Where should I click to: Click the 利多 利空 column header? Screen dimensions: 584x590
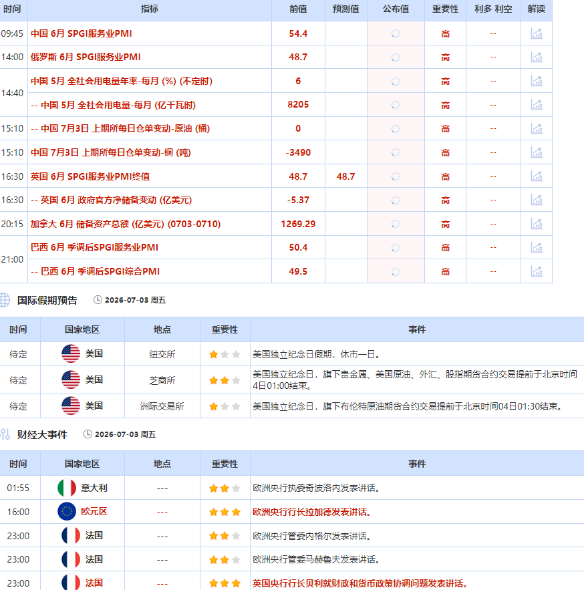point(493,9)
